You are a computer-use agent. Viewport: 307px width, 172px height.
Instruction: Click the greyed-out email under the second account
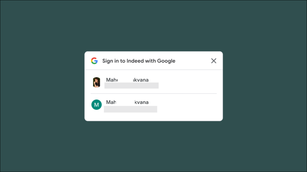click(130, 109)
